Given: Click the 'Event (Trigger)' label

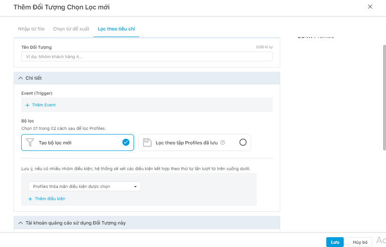Looking at the screenshot, I should [x=37, y=93].
